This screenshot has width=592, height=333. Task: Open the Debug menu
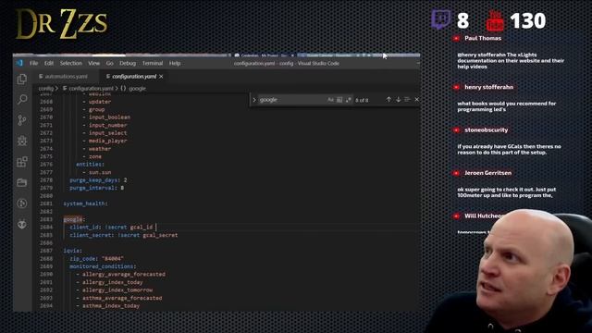point(128,63)
